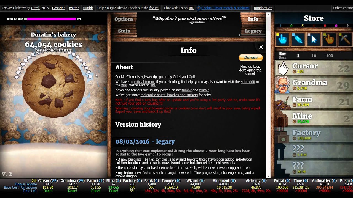Open Cookie Clicker merch & stickers link
Viewport: 353px width, 198px height.
tap(225, 8)
